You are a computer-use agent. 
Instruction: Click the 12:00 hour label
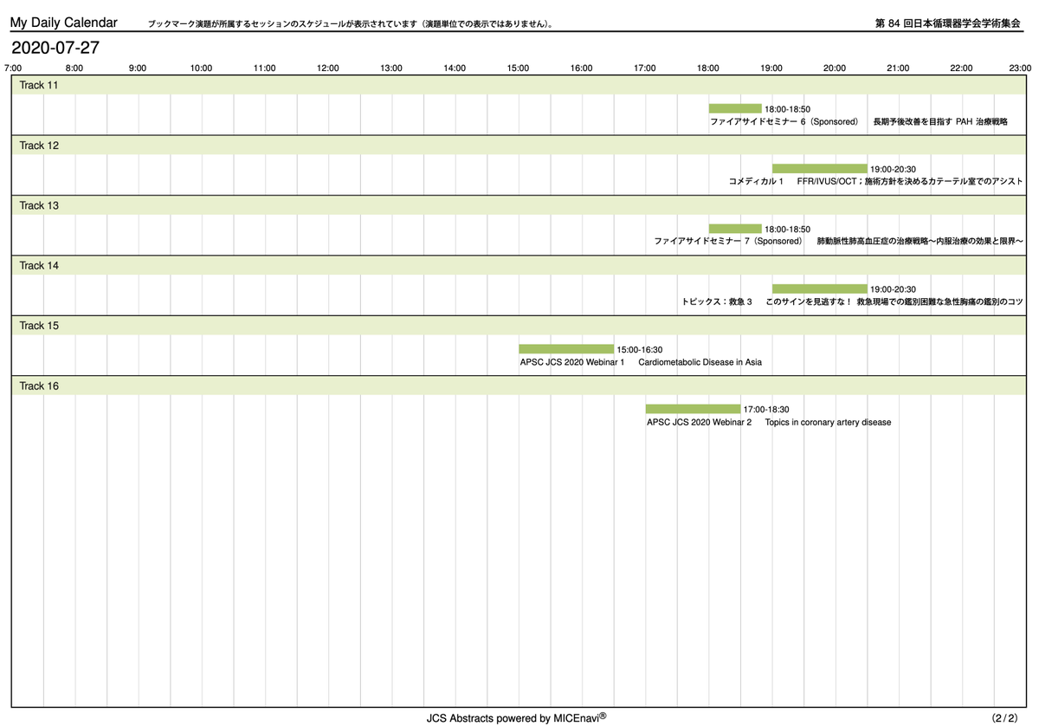point(328,68)
